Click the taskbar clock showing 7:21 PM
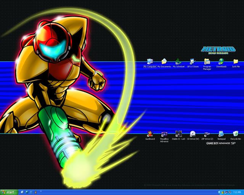Viewport: 244px width, 195px height. click(237, 192)
